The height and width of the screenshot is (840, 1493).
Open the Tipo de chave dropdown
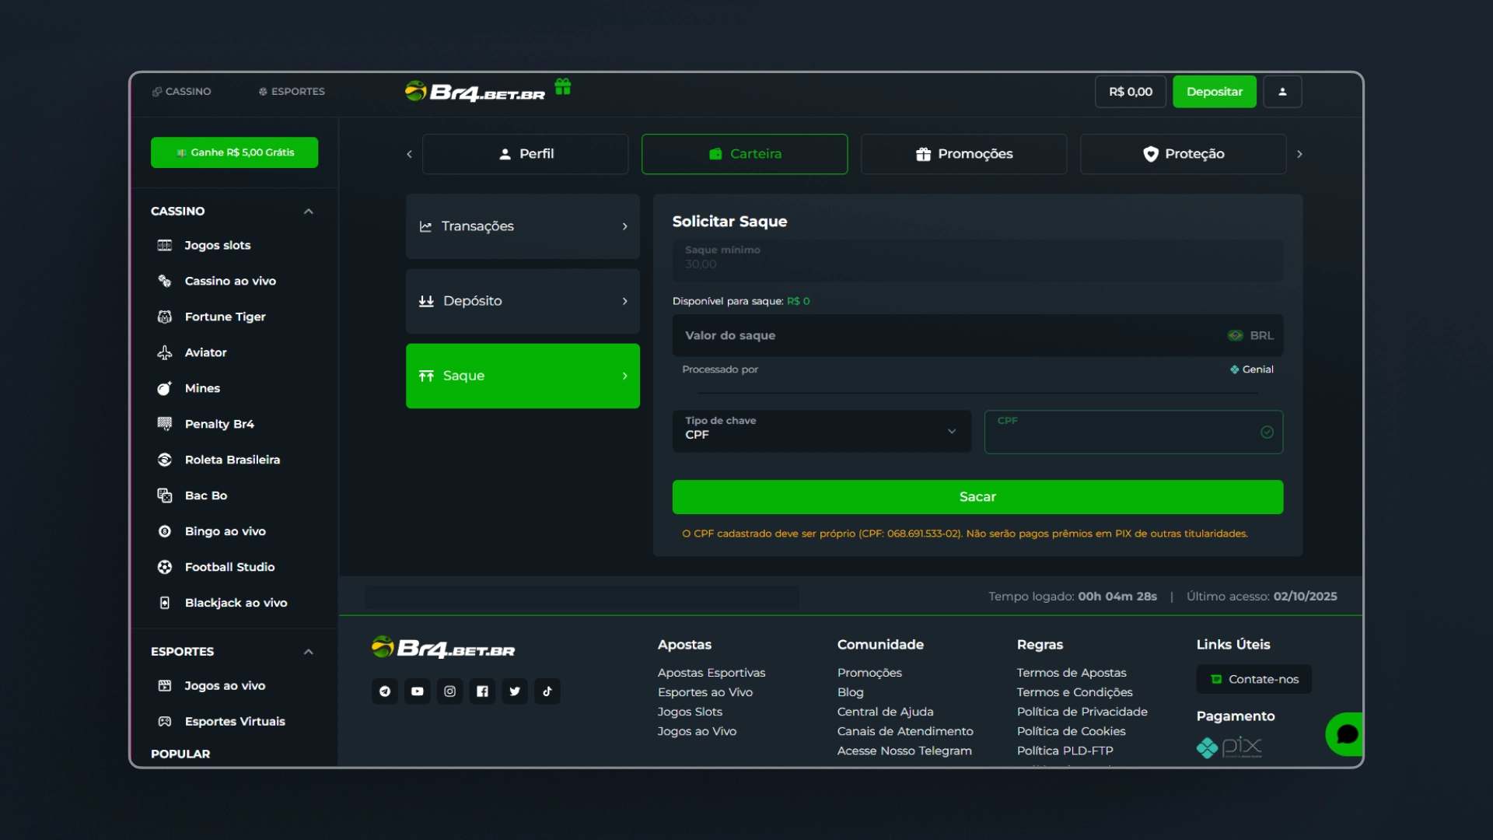coord(821,432)
